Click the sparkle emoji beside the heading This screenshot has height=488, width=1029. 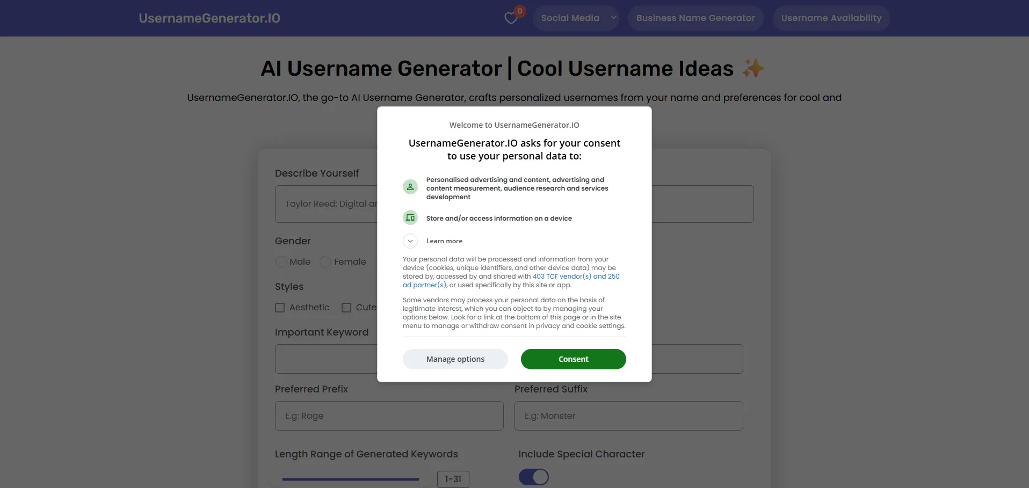tap(753, 68)
